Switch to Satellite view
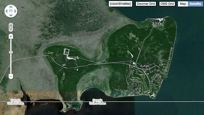204x115 pixels. (x=195, y=4)
